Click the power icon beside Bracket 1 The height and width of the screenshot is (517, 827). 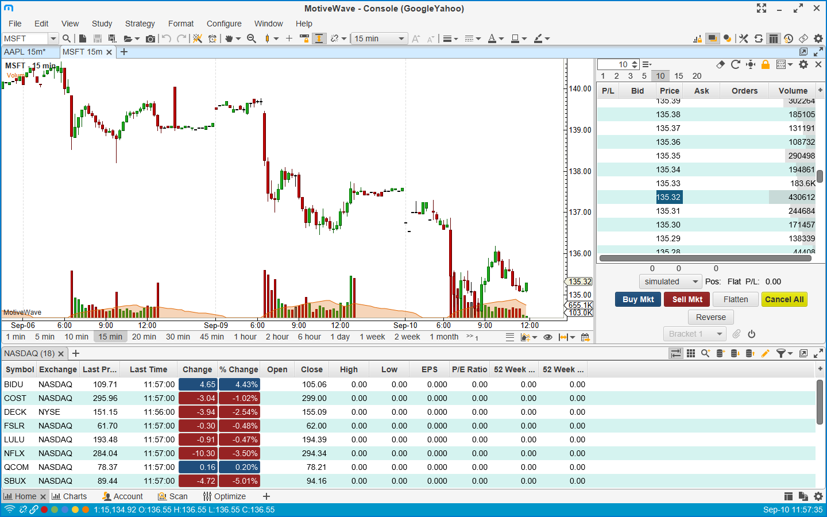(752, 334)
